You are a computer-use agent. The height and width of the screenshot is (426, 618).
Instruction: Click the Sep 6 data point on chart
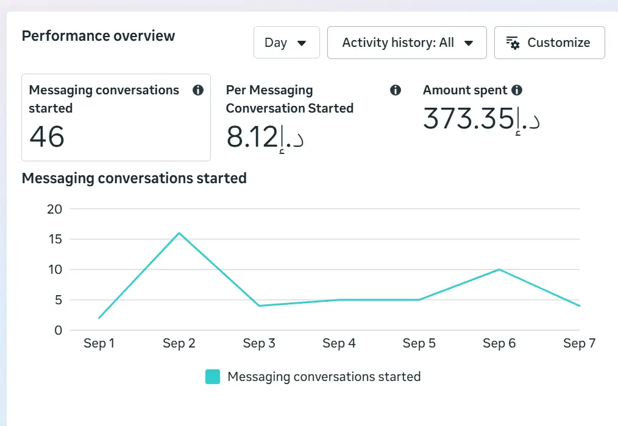[x=499, y=270]
